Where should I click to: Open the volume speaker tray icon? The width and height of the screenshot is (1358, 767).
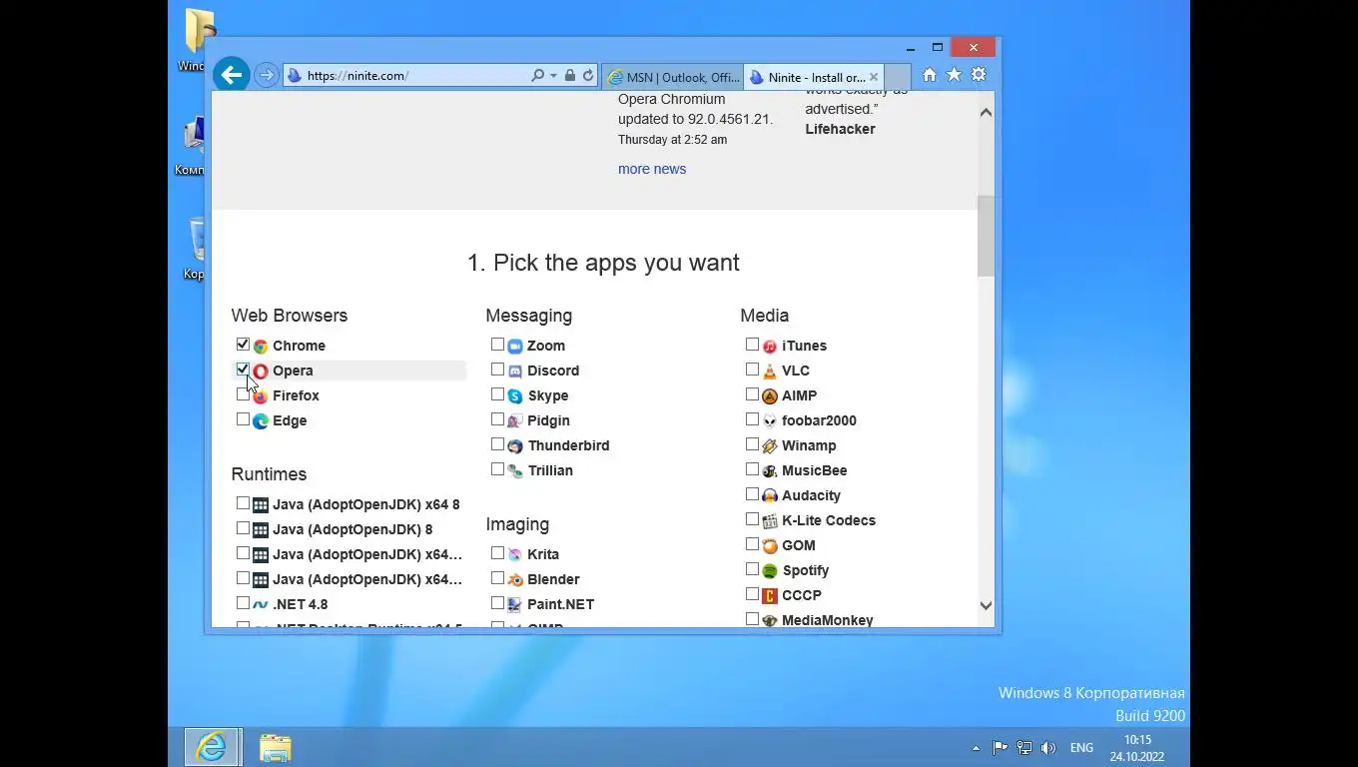click(x=1047, y=748)
